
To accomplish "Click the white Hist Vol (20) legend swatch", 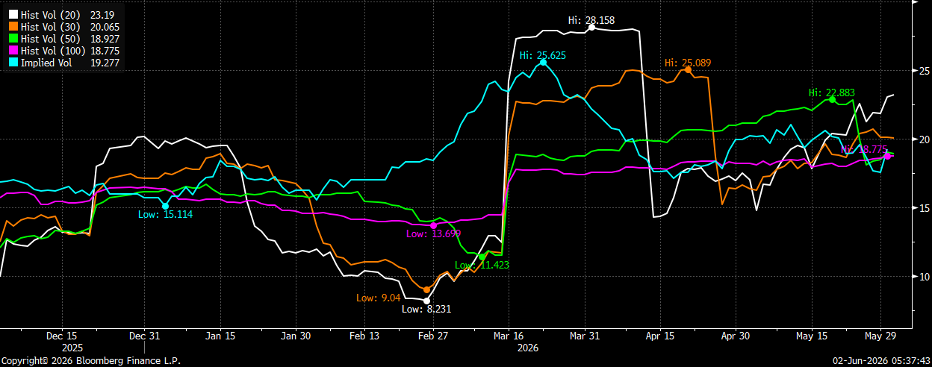I will (x=12, y=14).
